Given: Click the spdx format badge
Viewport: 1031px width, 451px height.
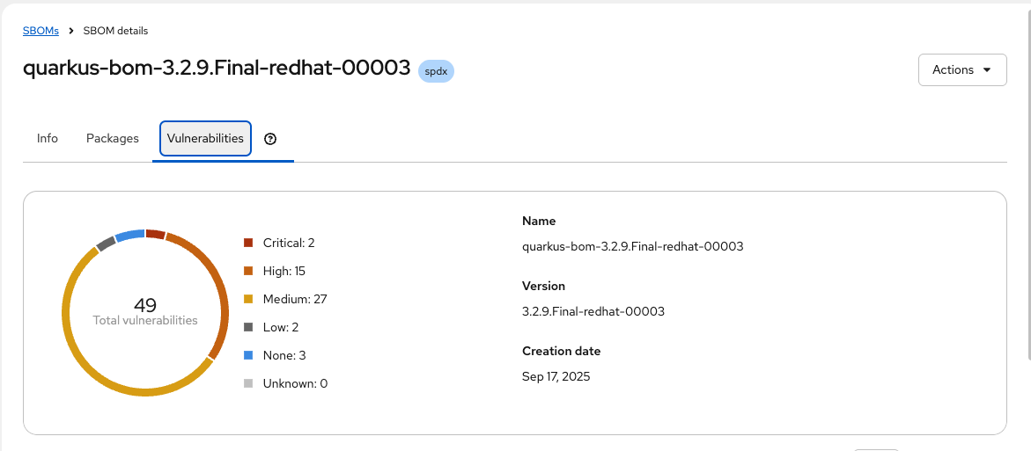Looking at the screenshot, I should click(436, 70).
